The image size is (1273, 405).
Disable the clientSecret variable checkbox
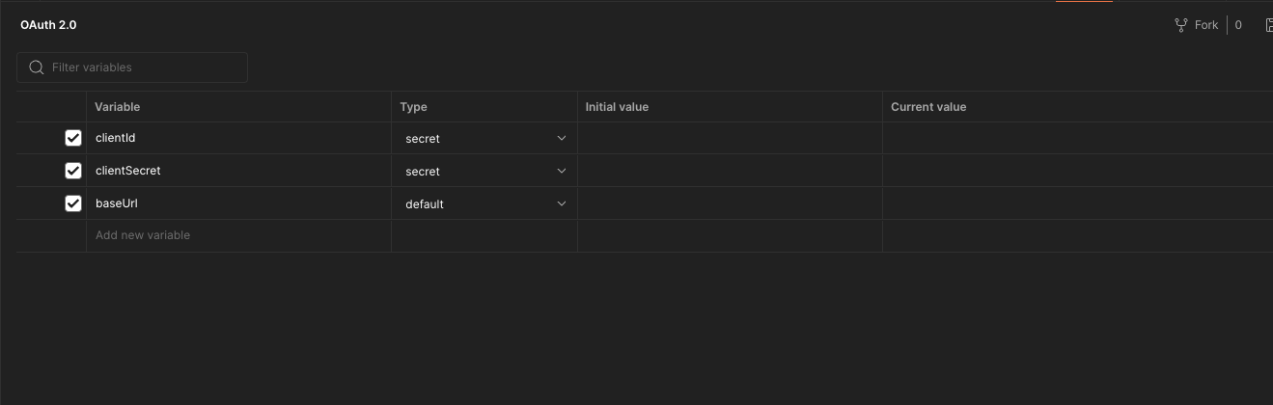tap(73, 171)
